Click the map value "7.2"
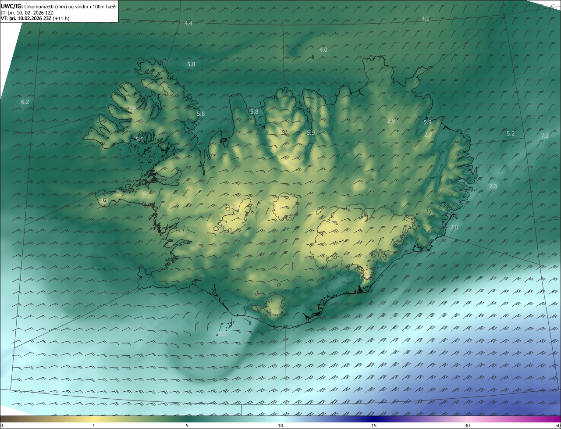This screenshot has width=561, height=429. pyautogui.click(x=545, y=136)
